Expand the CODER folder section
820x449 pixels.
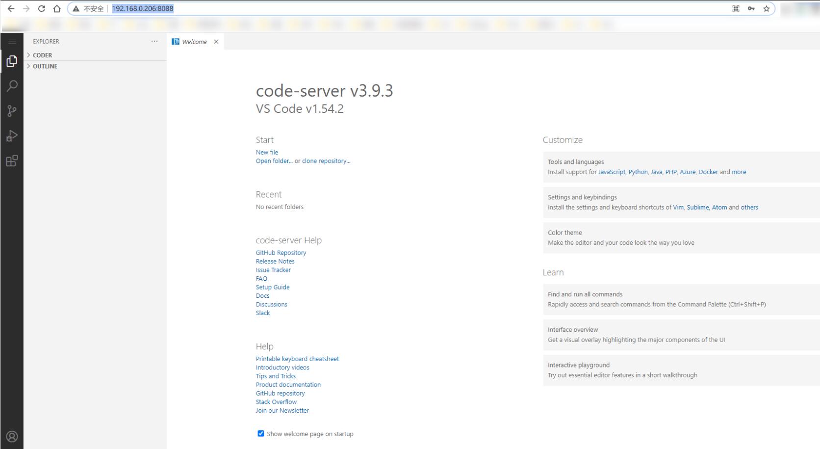[42, 55]
